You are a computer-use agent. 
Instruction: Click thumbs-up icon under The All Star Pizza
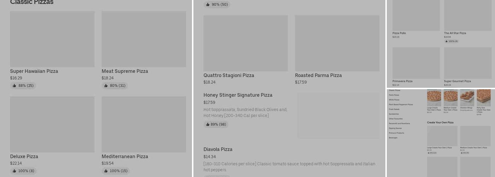point(447,41)
